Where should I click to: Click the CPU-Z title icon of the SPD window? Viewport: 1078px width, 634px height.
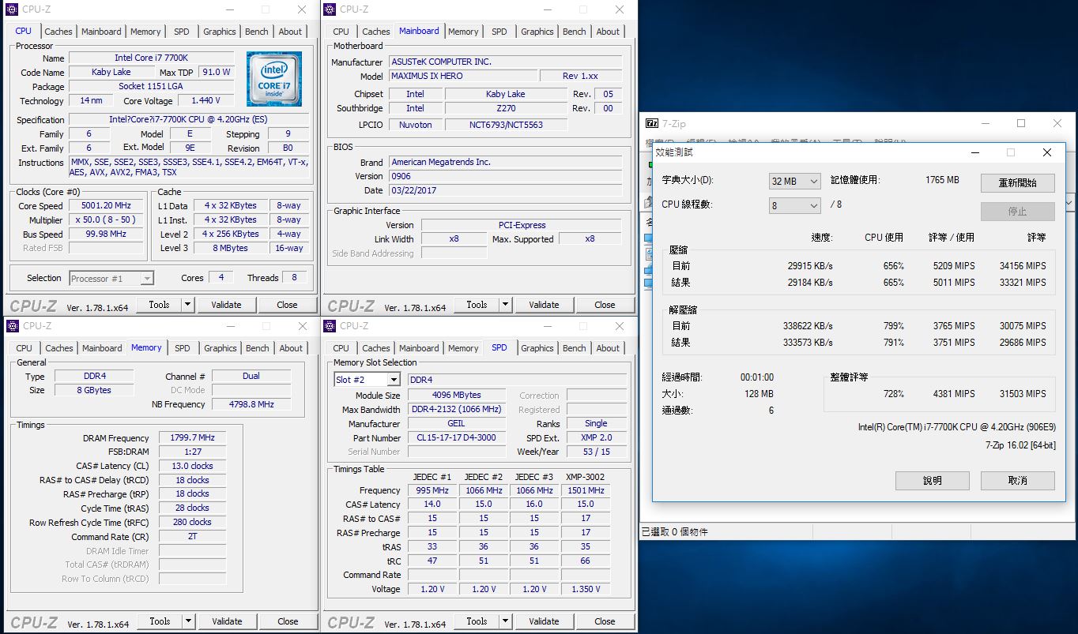click(x=330, y=326)
